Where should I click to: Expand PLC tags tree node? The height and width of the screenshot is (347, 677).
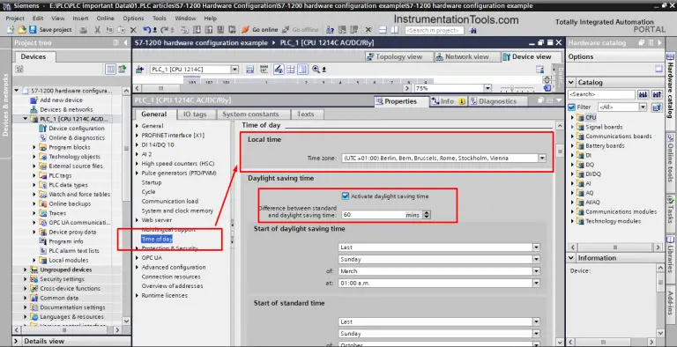pyautogui.click(x=34, y=175)
